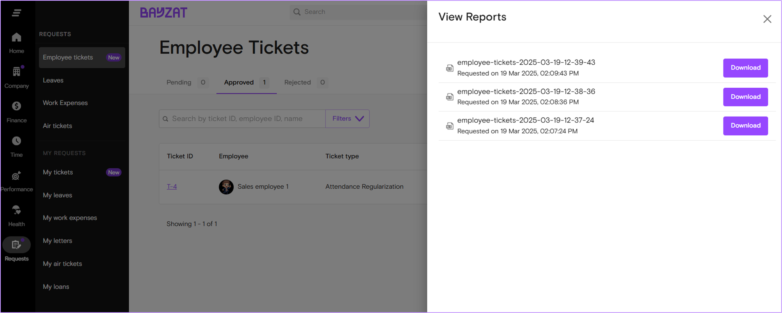Open ticket T-4 link
Screen dimensions: 782x313
(x=172, y=187)
